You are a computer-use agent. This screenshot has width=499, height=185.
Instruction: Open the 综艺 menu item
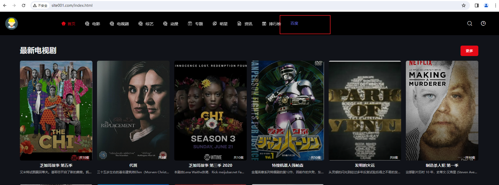coord(149,24)
